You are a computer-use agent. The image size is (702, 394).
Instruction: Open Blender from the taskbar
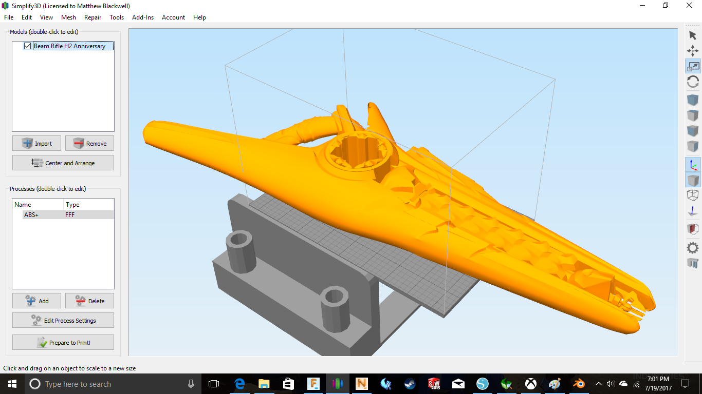pyautogui.click(x=579, y=384)
